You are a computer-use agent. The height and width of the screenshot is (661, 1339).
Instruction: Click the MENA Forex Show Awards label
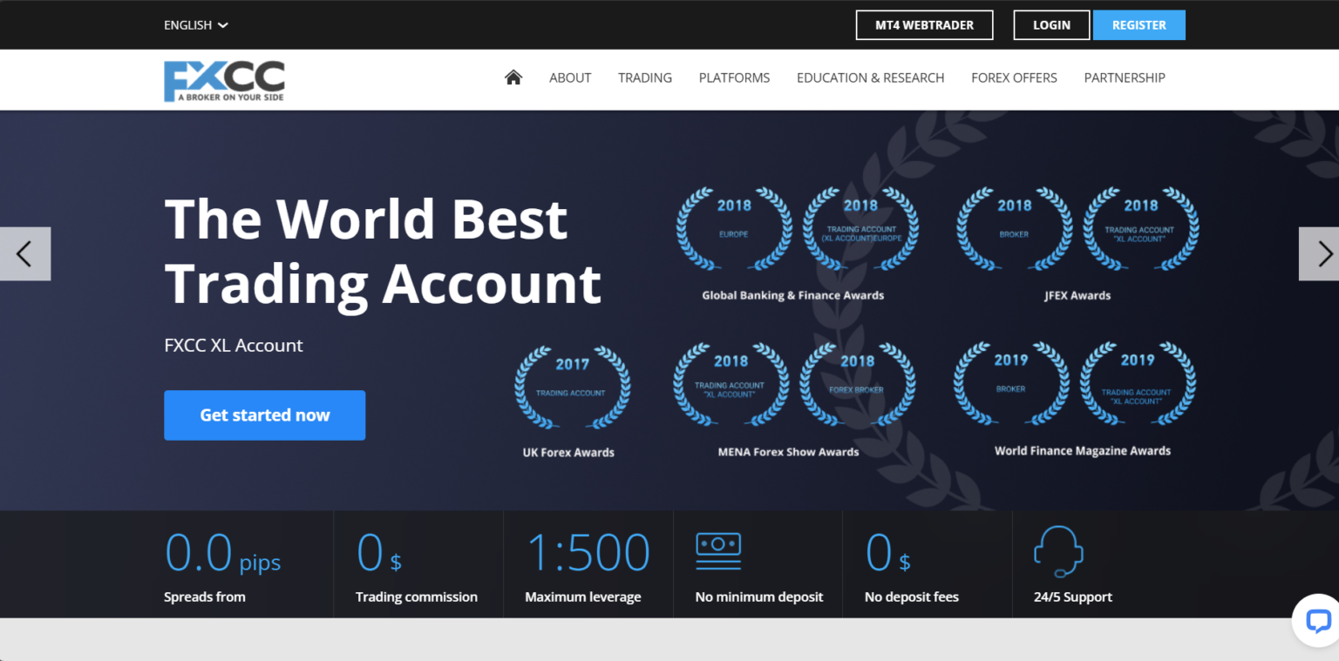pos(788,452)
